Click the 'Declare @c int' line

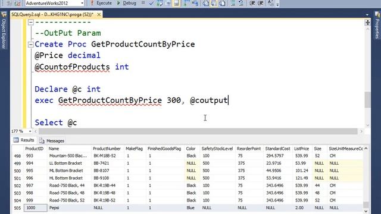tap(67, 89)
